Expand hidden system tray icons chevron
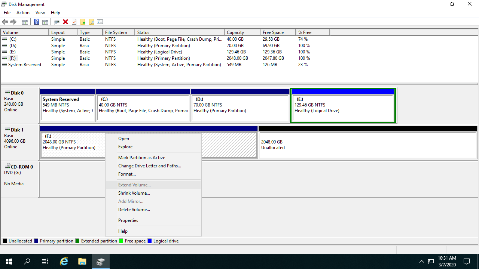The image size is (479, 269). click(421, 262)
